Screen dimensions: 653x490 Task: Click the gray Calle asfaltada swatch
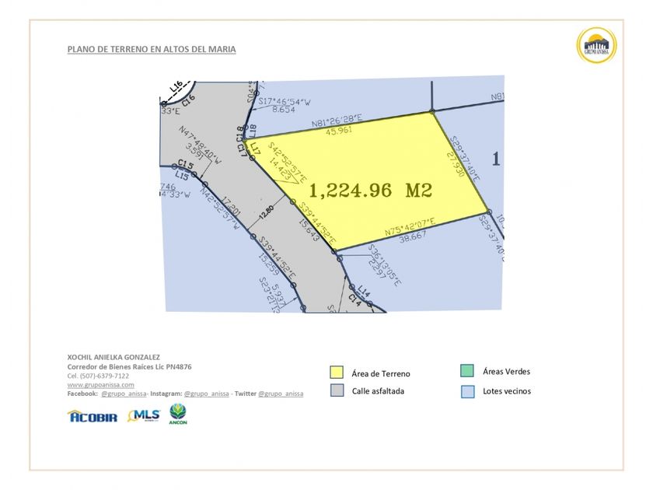[x=337, y=390]
